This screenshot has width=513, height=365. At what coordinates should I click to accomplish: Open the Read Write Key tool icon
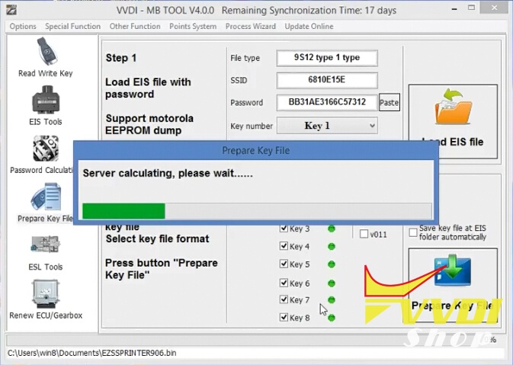click(x=47, y=52)
